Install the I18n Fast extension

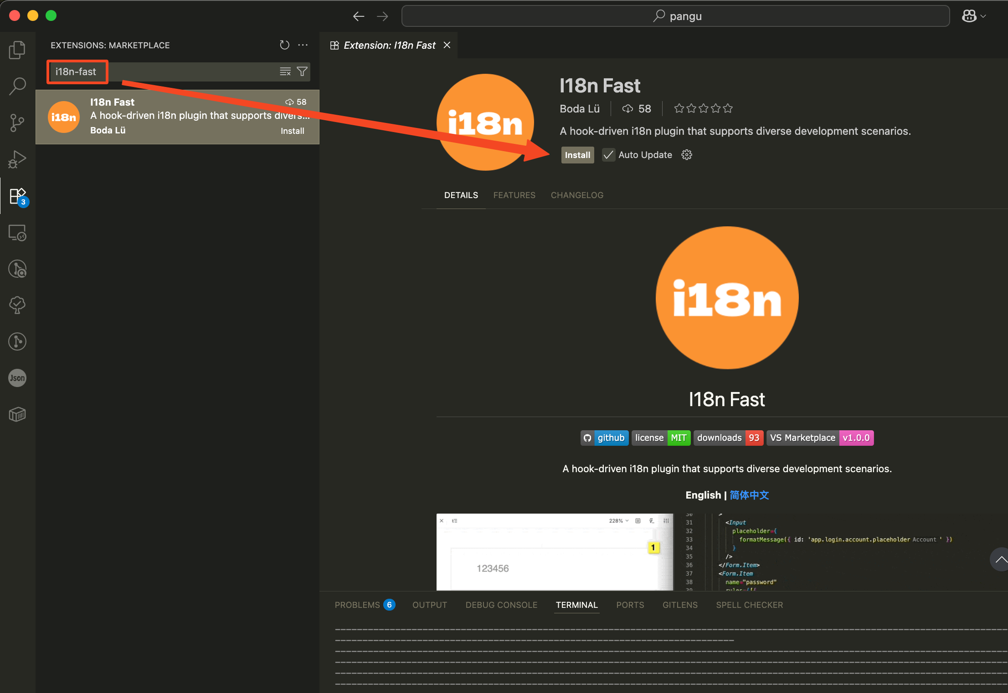[x=577, y=155]
